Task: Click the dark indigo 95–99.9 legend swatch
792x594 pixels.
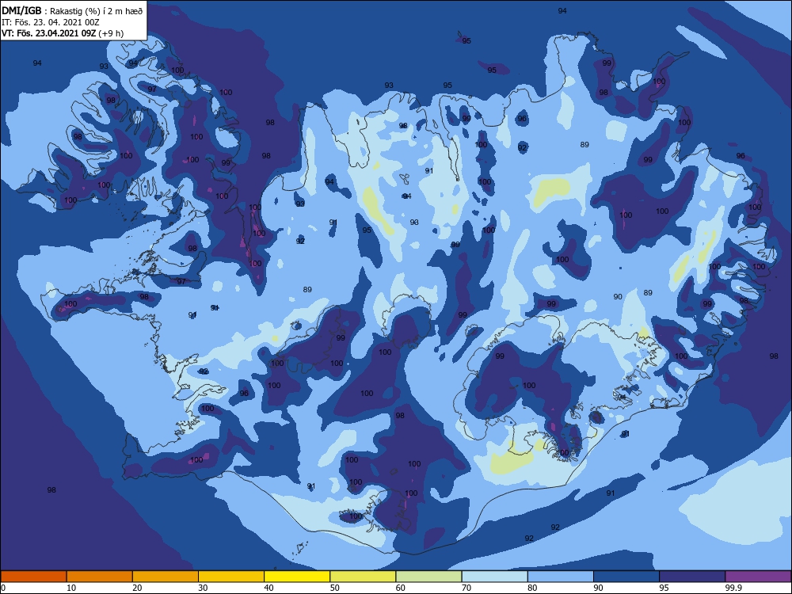Action: pyautogui.click(x=692, y=577)
